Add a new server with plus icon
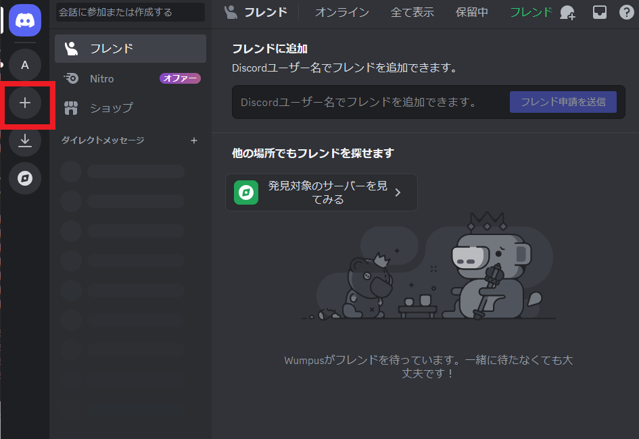639x439 pixels. [x=25, y=103]
